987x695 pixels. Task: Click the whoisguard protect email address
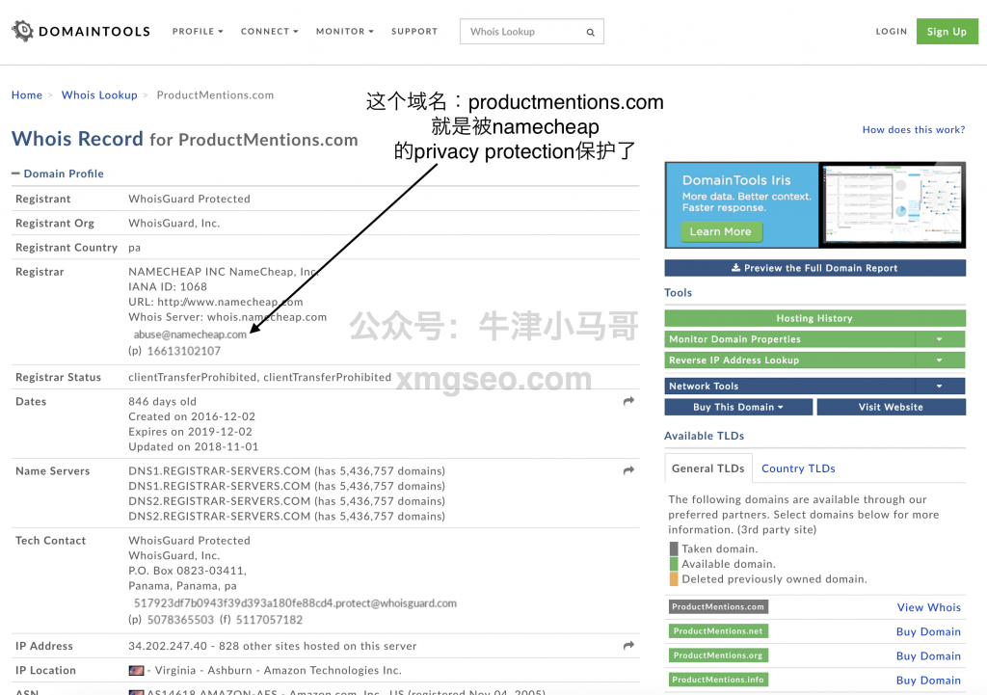(295, 603)
